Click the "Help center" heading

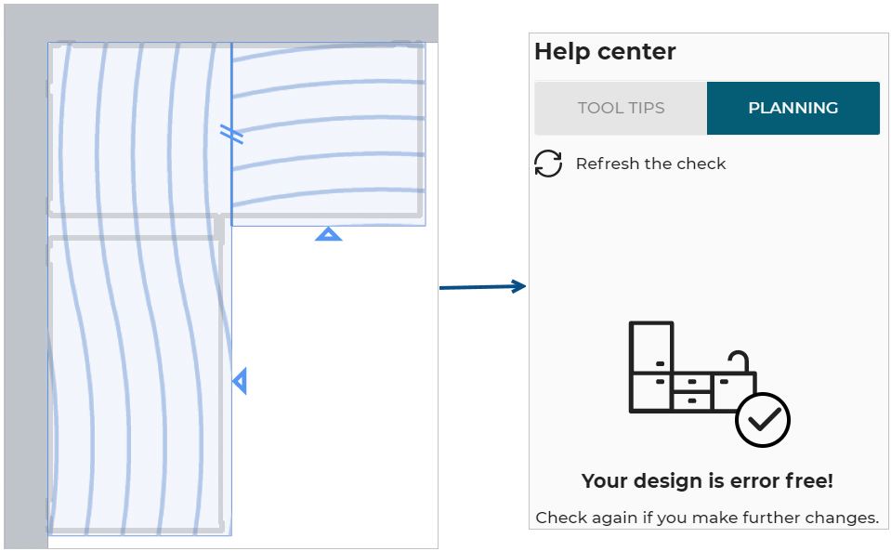pos(605,52)
